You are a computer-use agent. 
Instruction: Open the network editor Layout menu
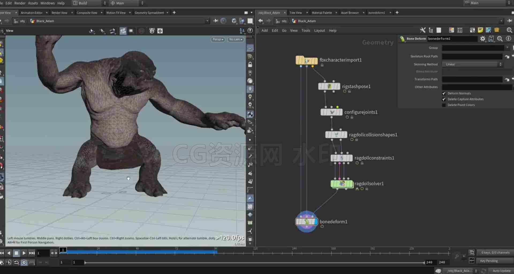click(x=319, y=31)
